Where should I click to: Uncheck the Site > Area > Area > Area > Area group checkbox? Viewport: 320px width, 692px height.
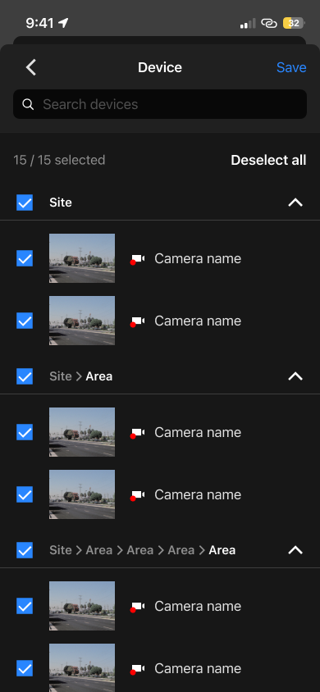(x=25, y=550)
